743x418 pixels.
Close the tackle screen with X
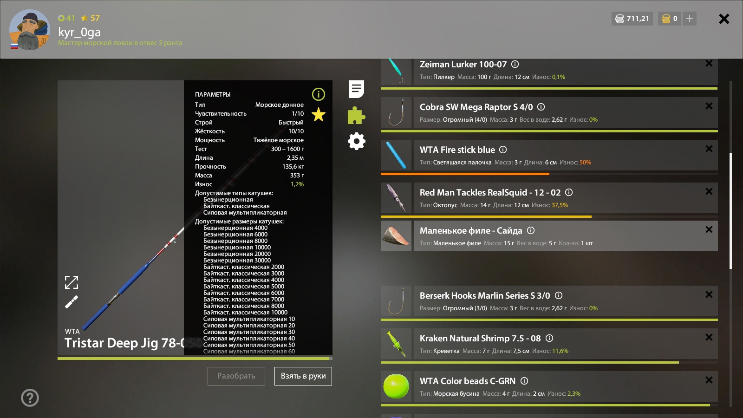pos(724,19)
